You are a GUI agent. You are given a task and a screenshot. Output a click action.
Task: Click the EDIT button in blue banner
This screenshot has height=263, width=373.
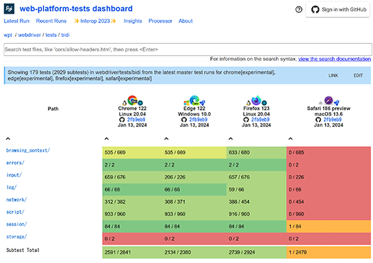[358, 75]
